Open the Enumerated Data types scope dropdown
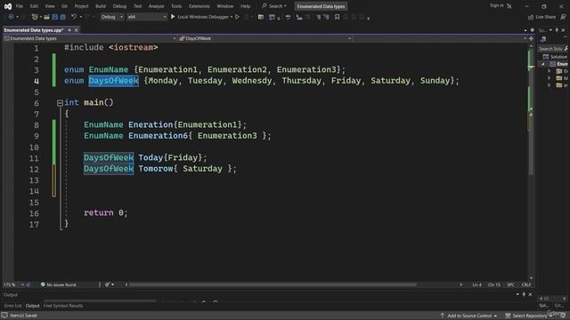This screenshot has width=570, height=320. pos(90,38)
